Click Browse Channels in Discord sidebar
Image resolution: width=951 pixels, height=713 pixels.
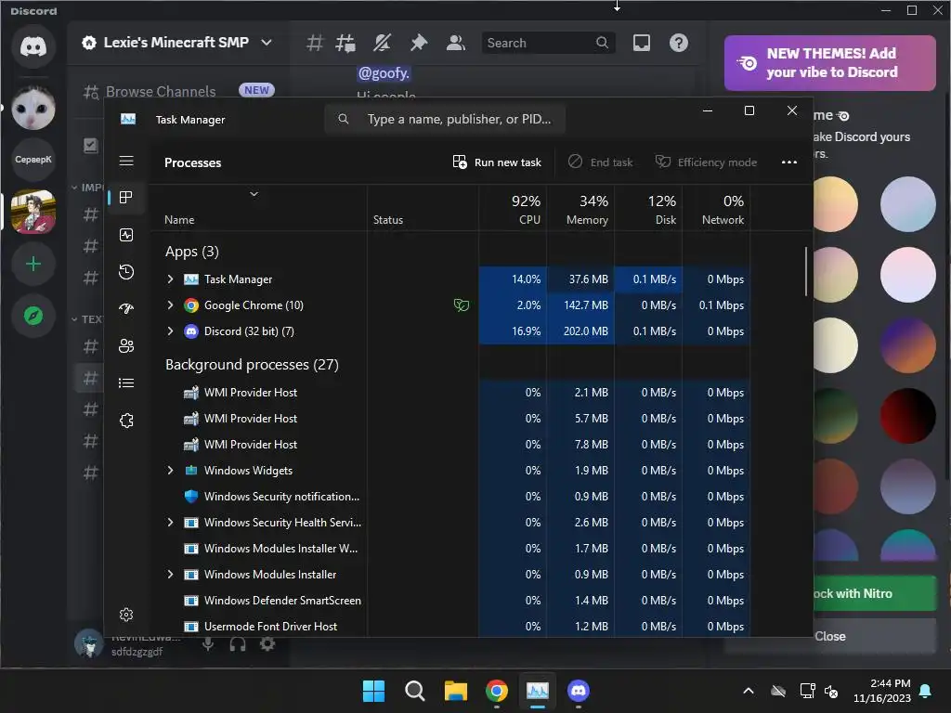click(161, 91)
